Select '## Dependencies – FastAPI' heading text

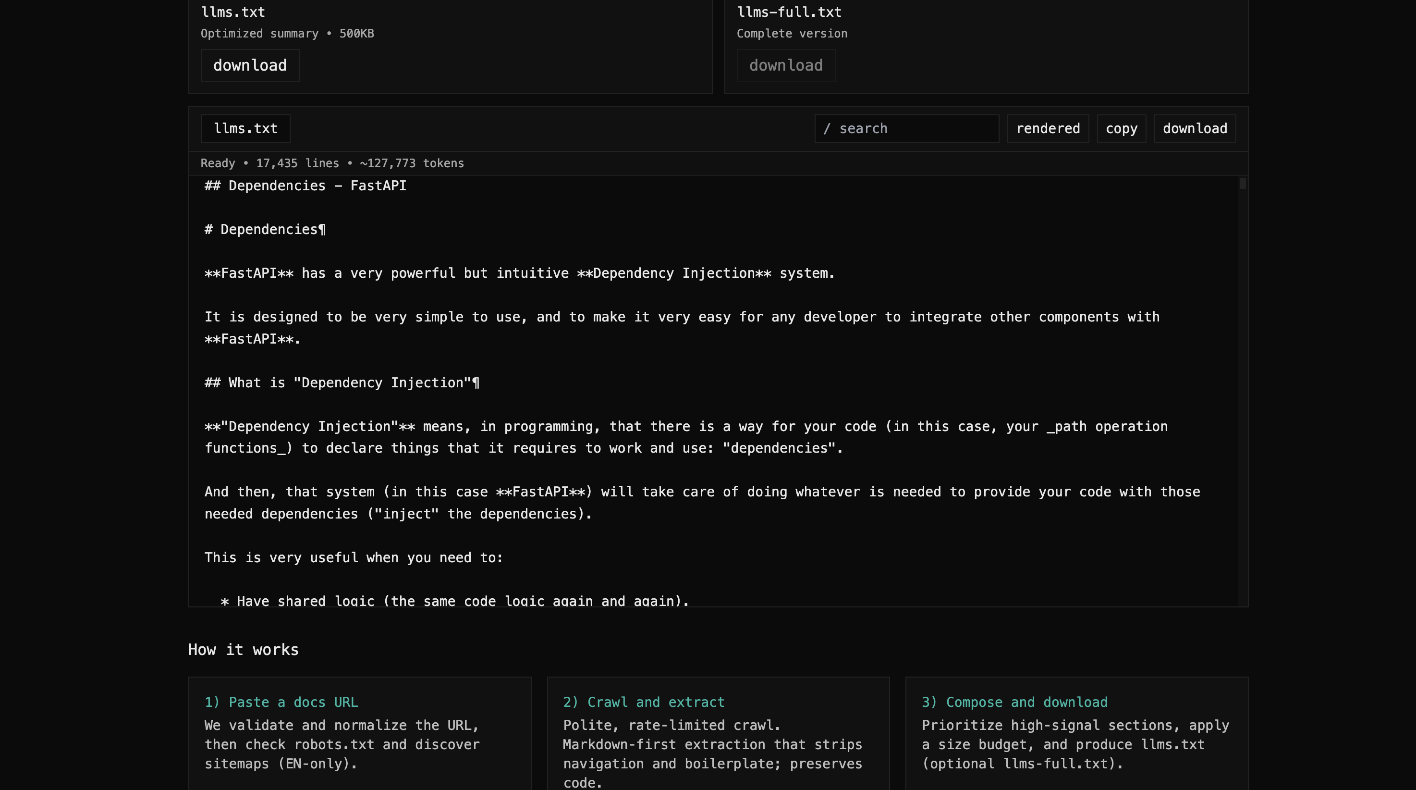[x=305, y=186]
